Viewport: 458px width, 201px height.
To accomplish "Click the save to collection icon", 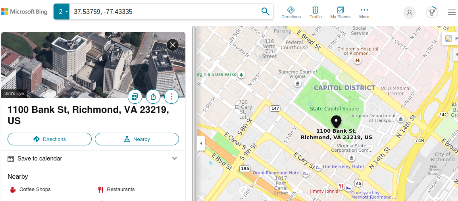I will click(135, 96).
